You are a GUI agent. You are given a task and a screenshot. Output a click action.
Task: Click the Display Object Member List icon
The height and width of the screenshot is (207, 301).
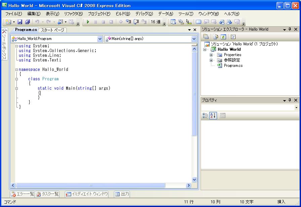point(173,22)
